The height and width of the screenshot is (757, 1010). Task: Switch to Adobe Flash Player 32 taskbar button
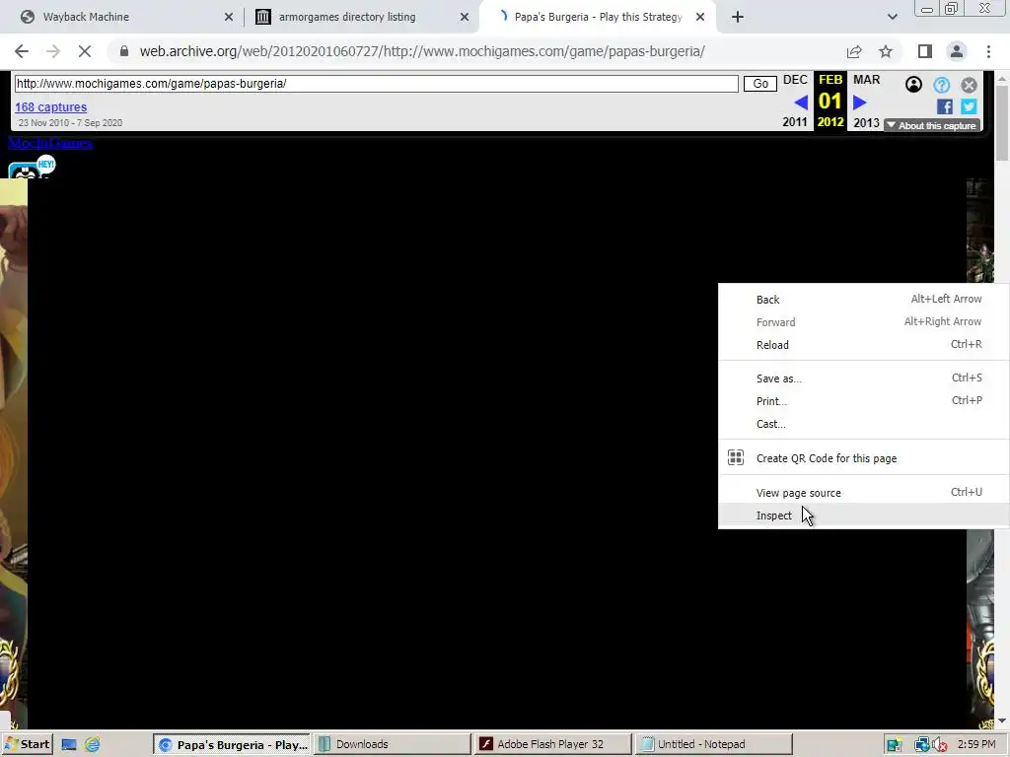(552, 744)
